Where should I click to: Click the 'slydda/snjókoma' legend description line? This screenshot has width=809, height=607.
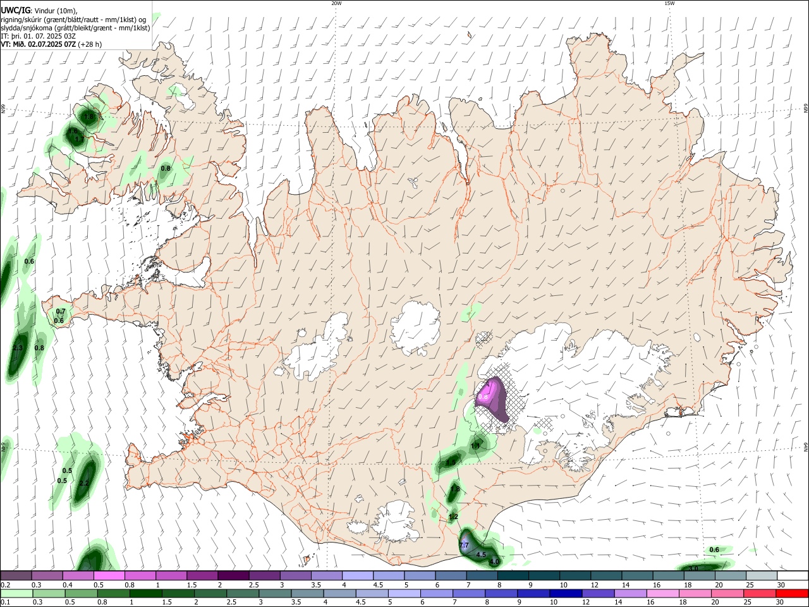click(x=75, y=28)
